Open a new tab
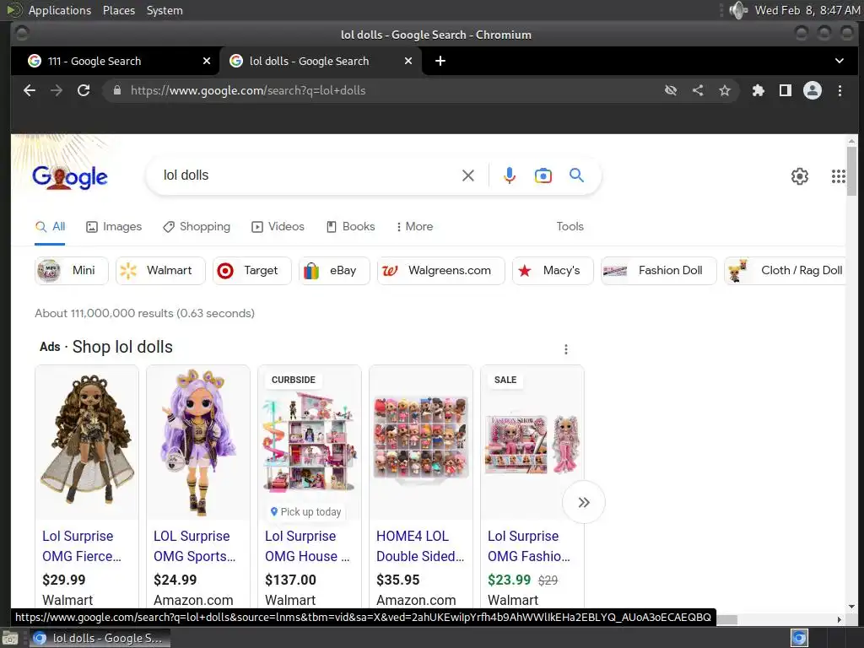864x648 pixels. coord(440,61)
